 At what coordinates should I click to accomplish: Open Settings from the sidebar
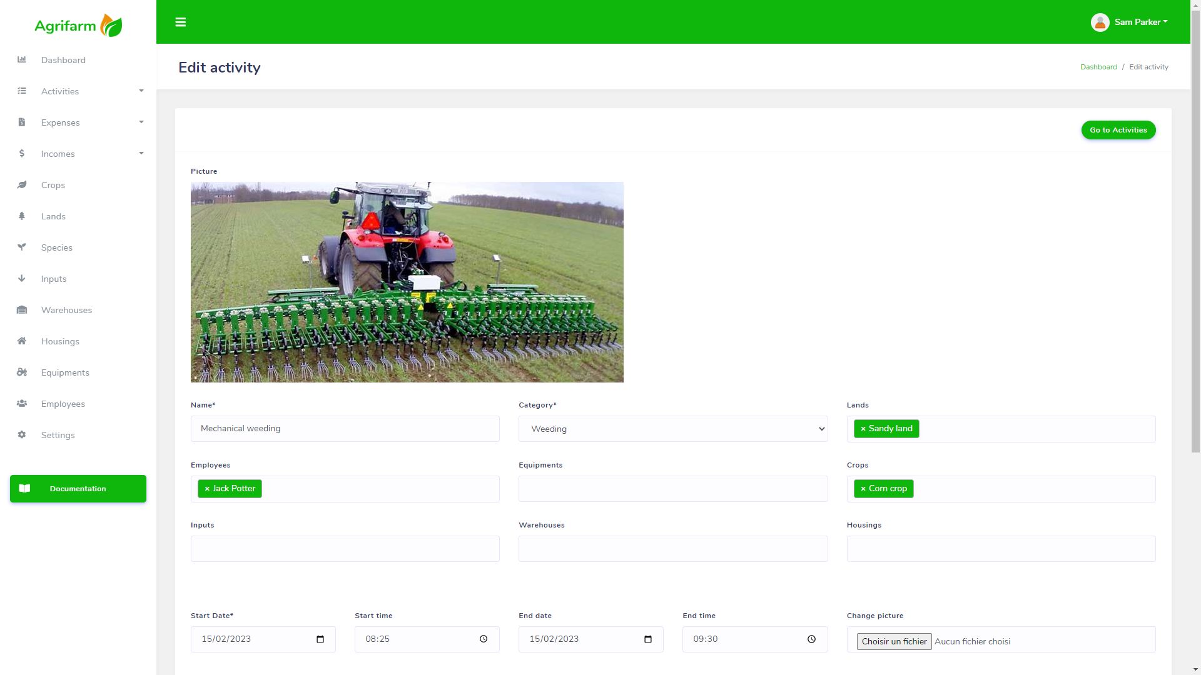58,435
